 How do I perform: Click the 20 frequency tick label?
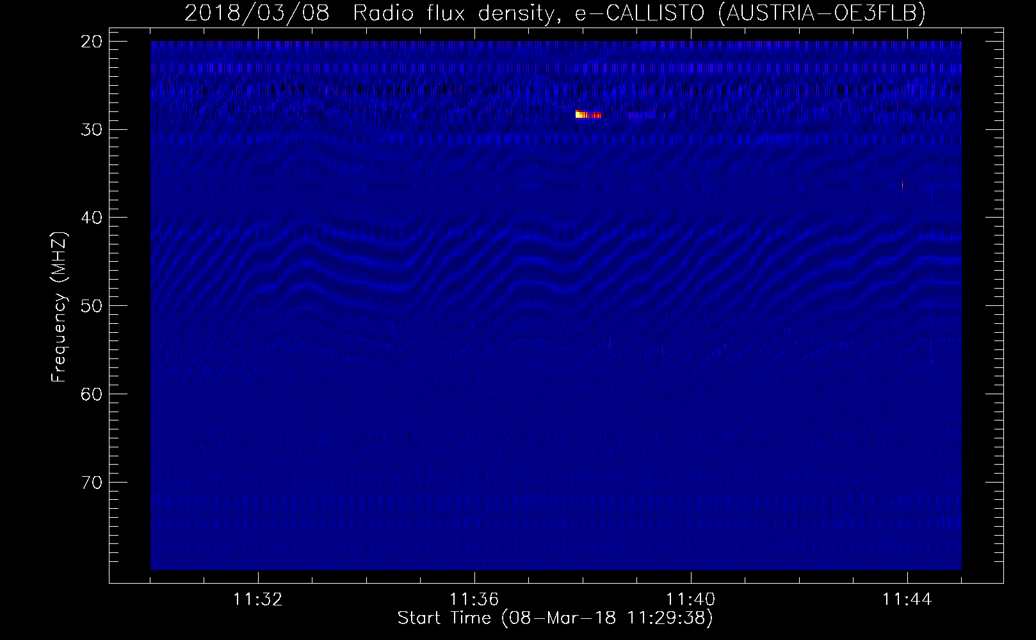(x=92, y=42)
